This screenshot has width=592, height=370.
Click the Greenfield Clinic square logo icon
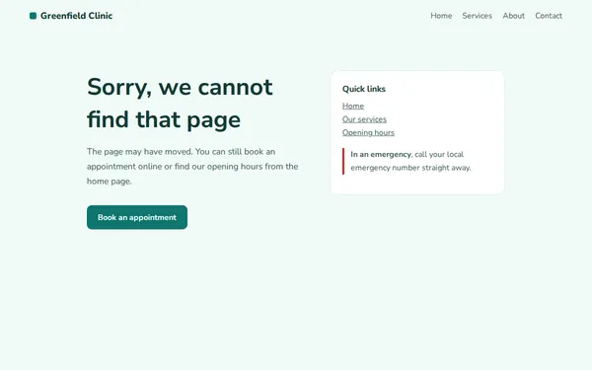click(x=33, y=16)
